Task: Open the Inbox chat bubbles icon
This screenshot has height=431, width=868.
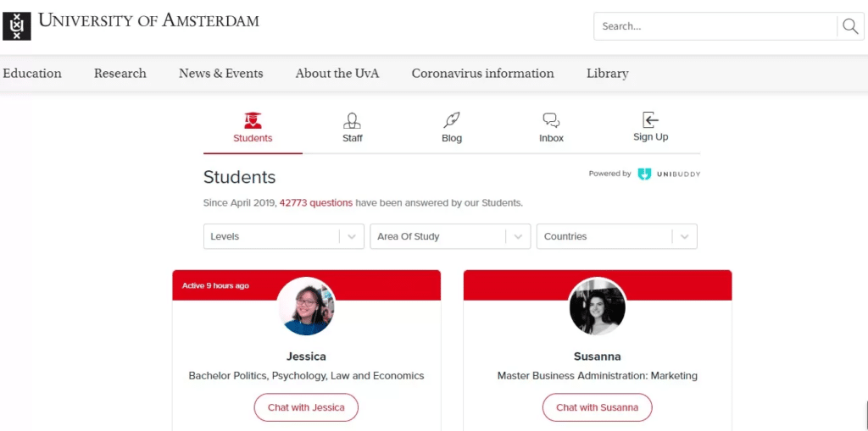Action: pyautogui.click(x=551, y=120)
